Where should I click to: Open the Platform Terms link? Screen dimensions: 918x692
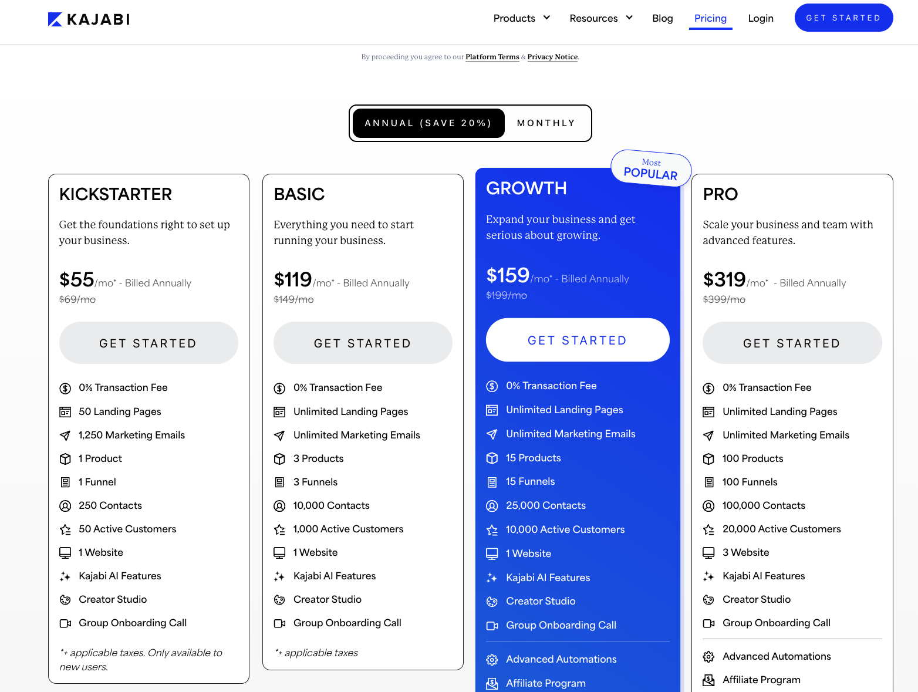tap(492, 57)
